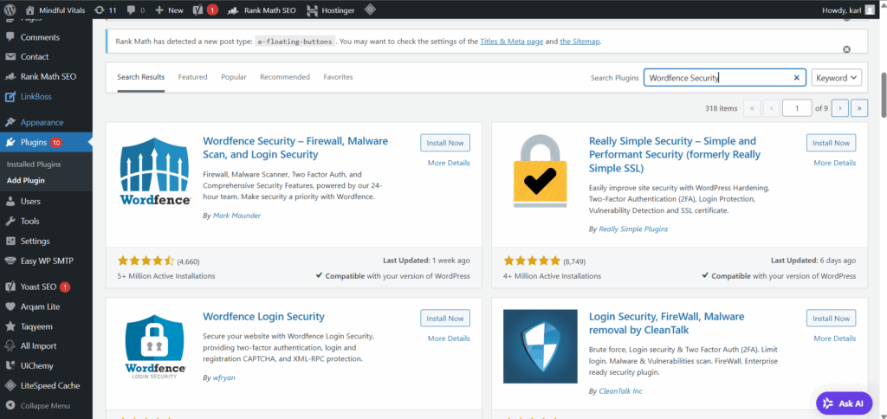Viewport: 887px width, 419px height.
Task: Click the page vertical scrollbar
Action: click(x=883, y=95)
